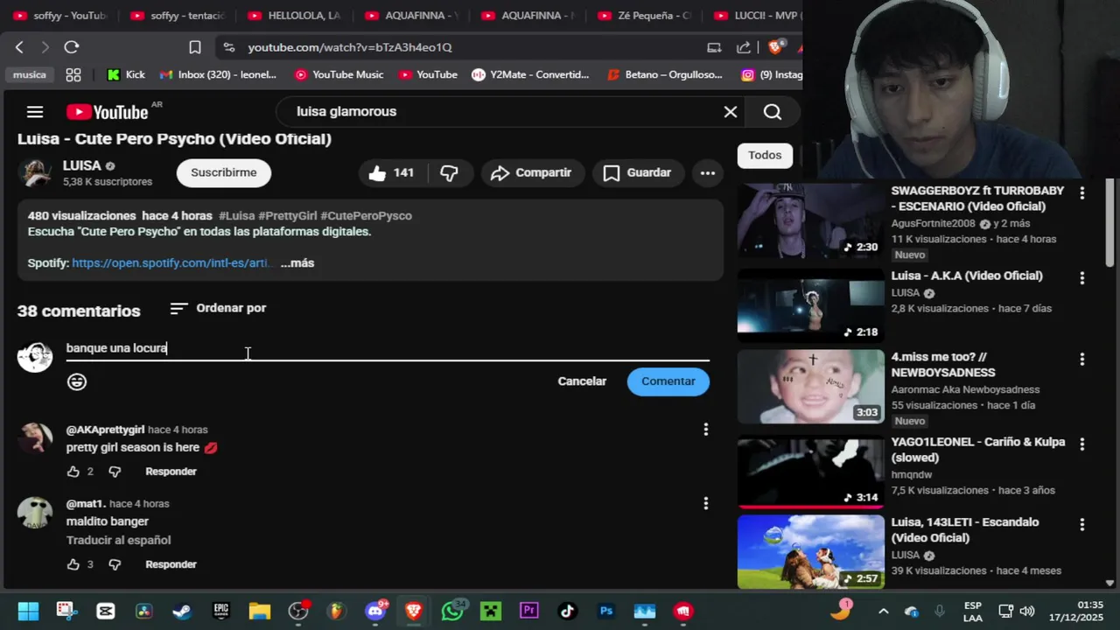Translate the comment with Traducir al español
This screenshot has height=630, width=1120.
[x=118, y=540]
